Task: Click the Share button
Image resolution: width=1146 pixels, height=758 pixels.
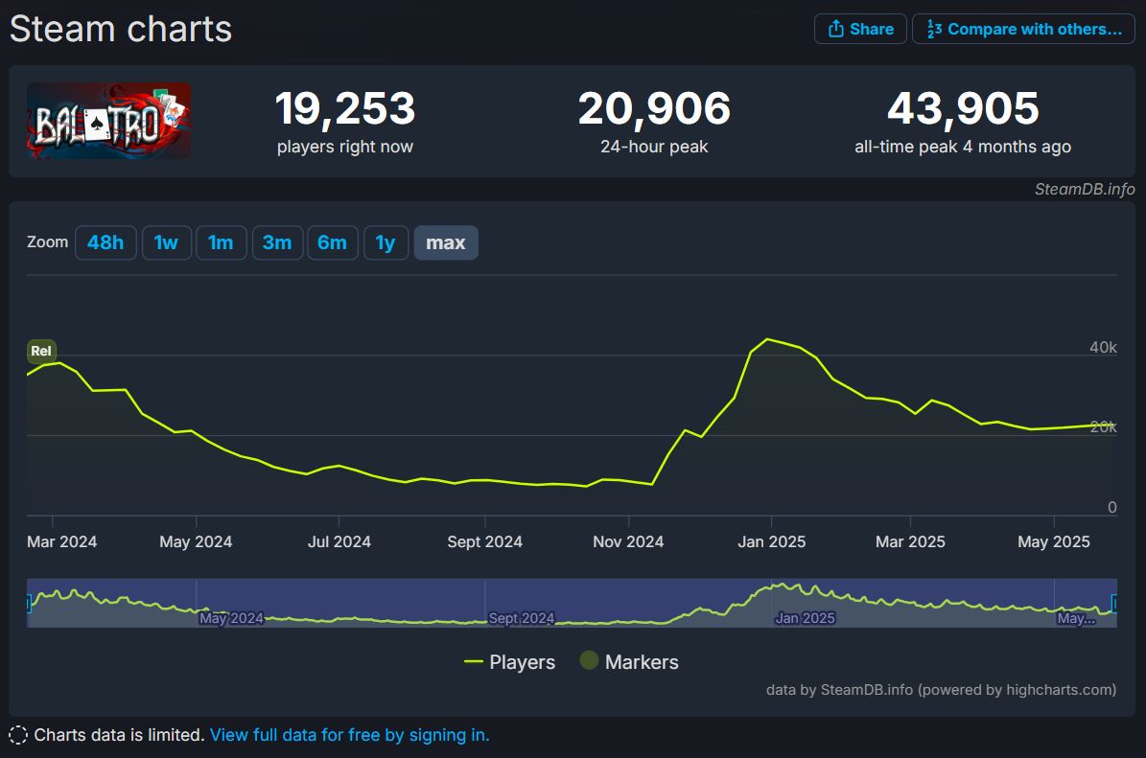Action: pyautogui.click(x=860, y=29)
